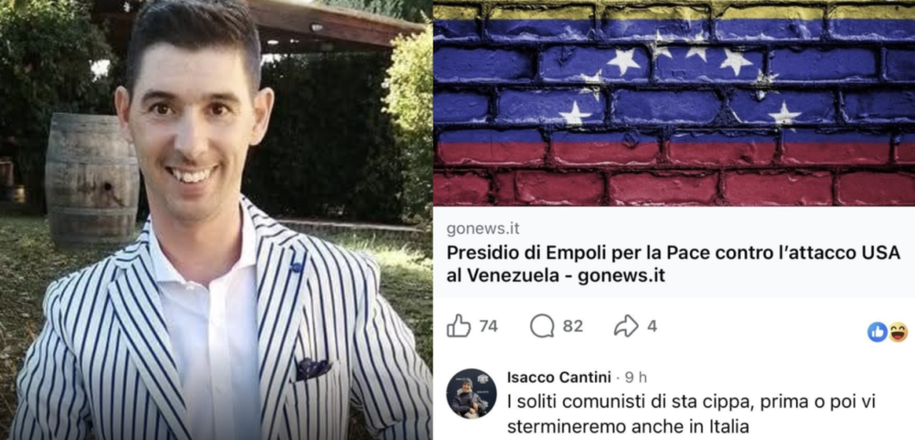915x440 pixels.
Task: Click the second headline line "al Venezuela - gonews.it"
Action: pyautogui.click(x=556, y=276)
